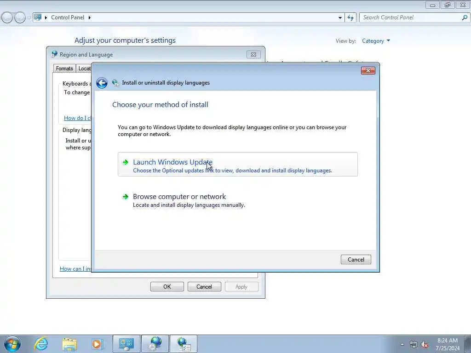Click the Explorer forward navigation button

[x=20, y=17]
